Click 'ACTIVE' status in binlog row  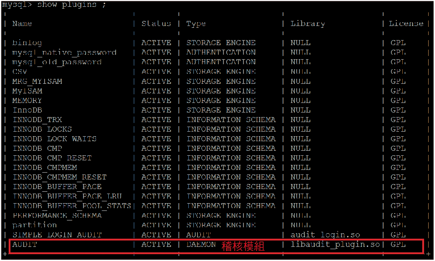(x=156, y=43)
